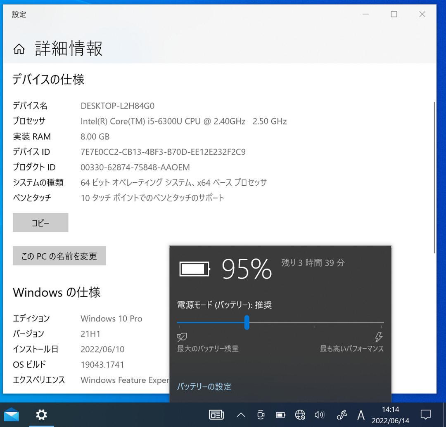The image size is (446, 427).
Task: Switch IME input mode indicator A
Action: (361, 415)
